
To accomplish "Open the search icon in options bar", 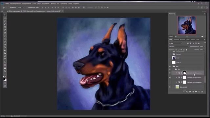I will click(x=198, y=8).
